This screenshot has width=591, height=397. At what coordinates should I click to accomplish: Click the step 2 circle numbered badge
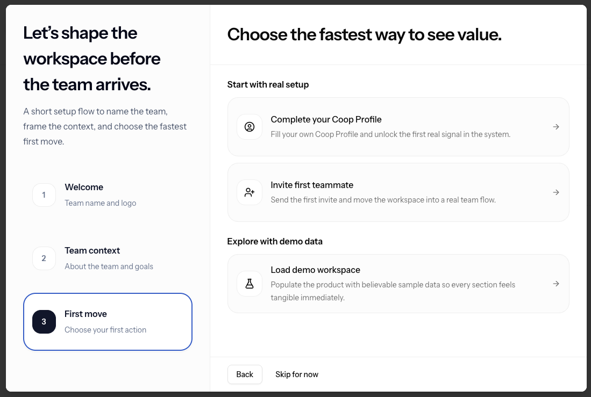(x=44, y=258)
